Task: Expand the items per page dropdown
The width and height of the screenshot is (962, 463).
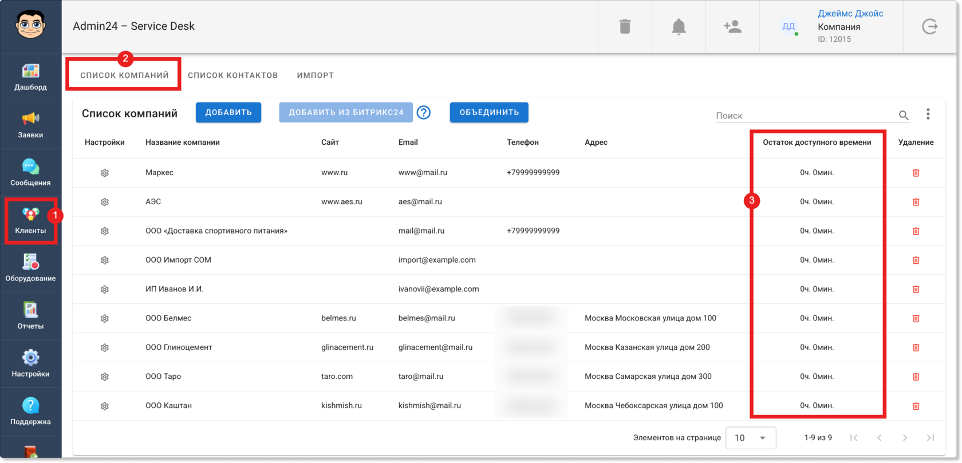Action: click(751, 438)
